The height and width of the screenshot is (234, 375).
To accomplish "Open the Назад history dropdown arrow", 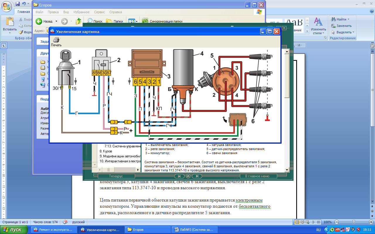I will pos(56,21).
